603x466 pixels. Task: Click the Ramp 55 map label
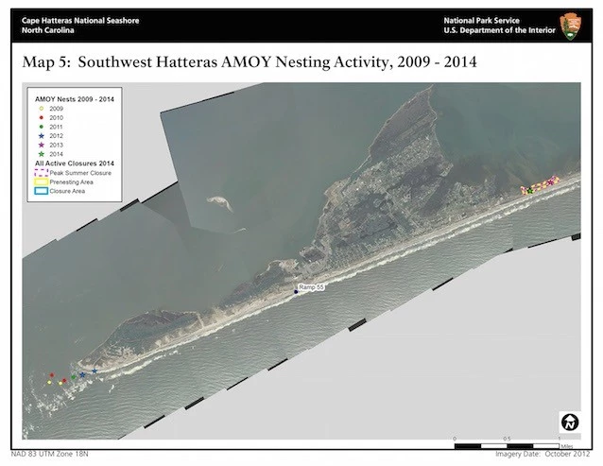click(x=311, y=286)
